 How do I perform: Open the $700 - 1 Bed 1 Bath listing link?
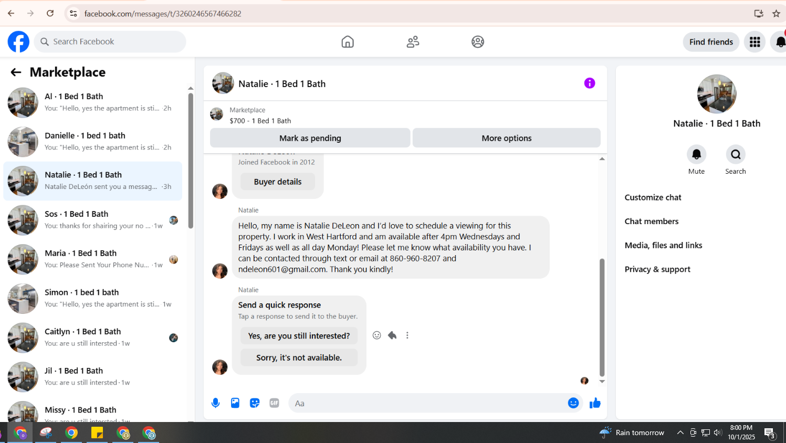click(x=260, y=121)
